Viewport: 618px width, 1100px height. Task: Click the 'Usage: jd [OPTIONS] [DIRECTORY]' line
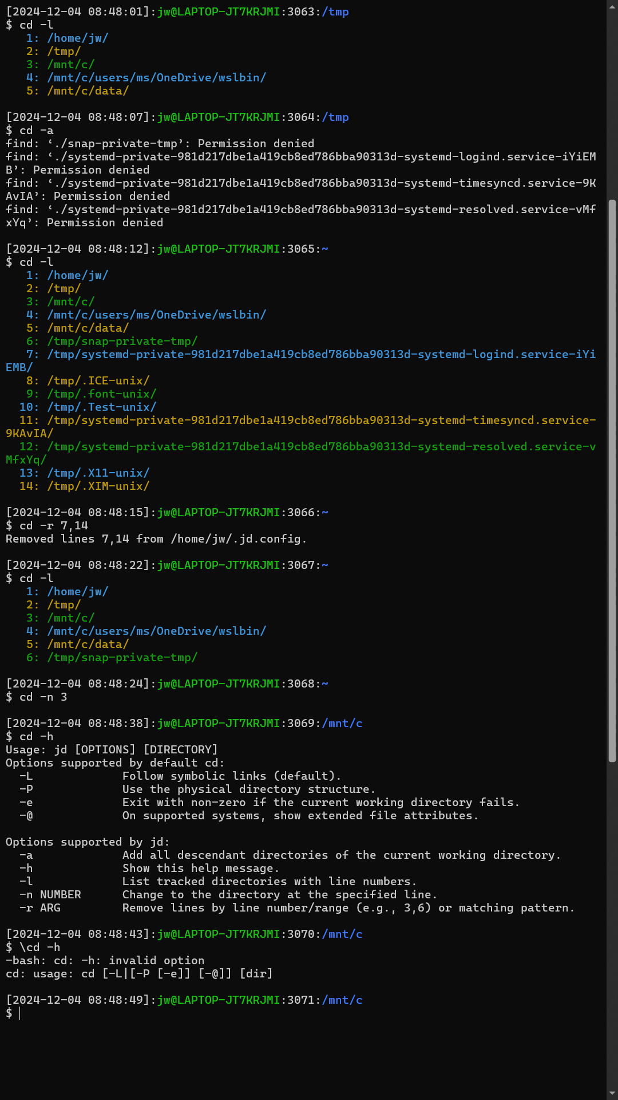pyautogui.click(x=112, y=750)
